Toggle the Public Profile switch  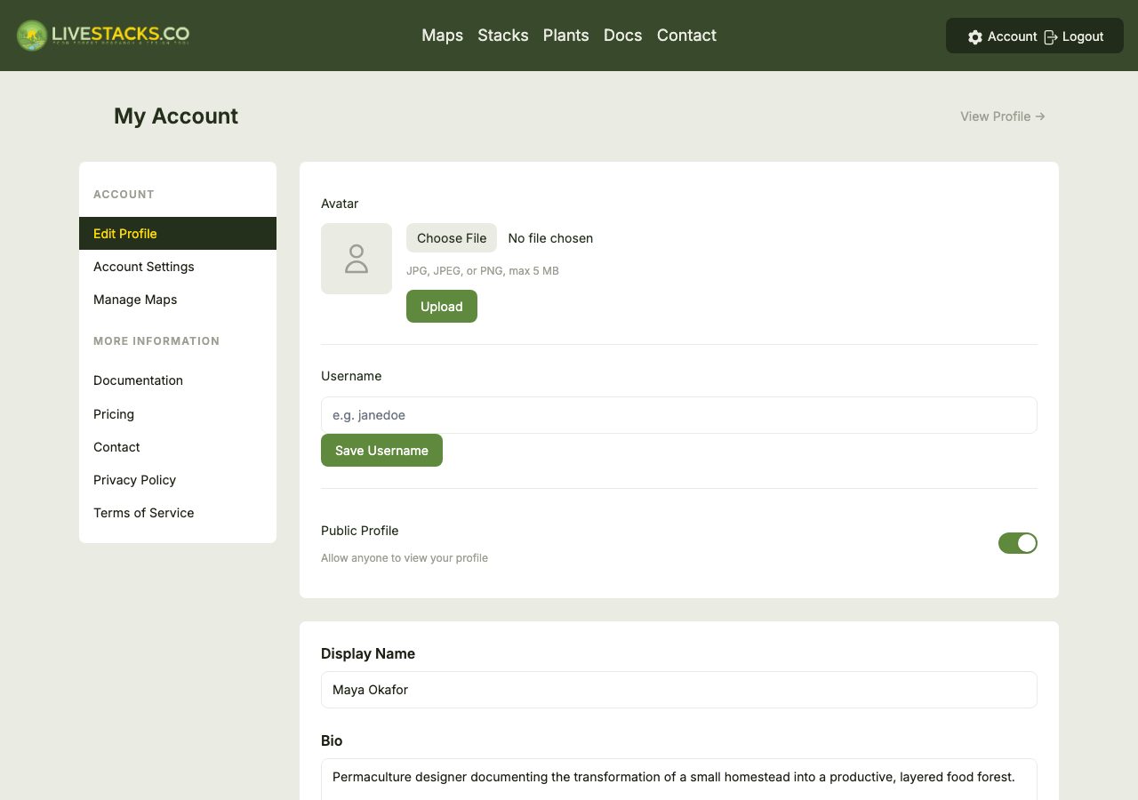tap(1018, 543)
